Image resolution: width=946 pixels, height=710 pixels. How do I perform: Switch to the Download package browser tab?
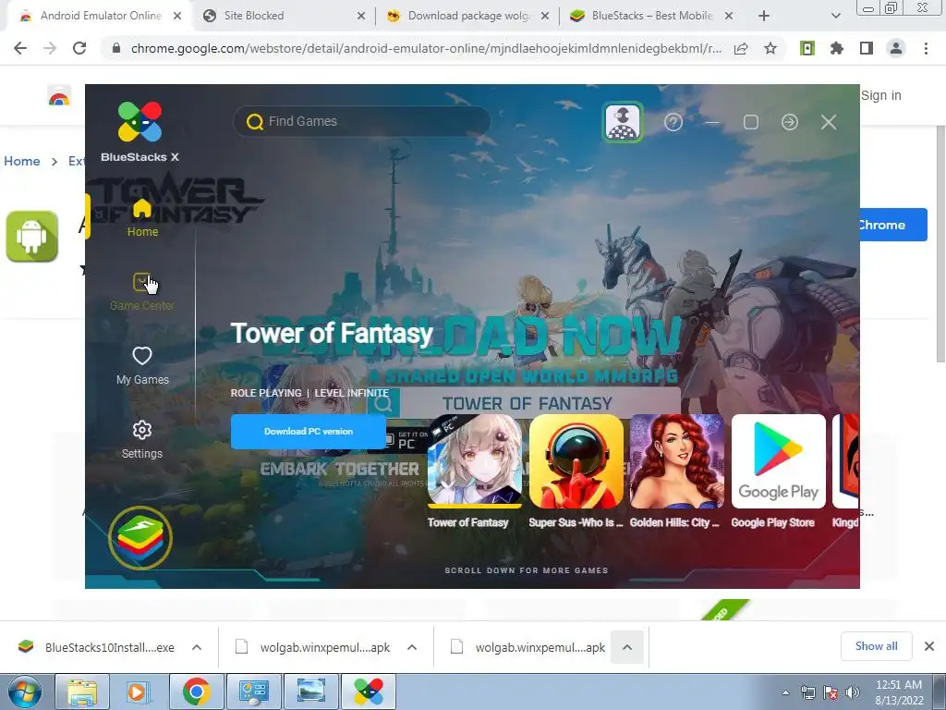coord(467,16)
